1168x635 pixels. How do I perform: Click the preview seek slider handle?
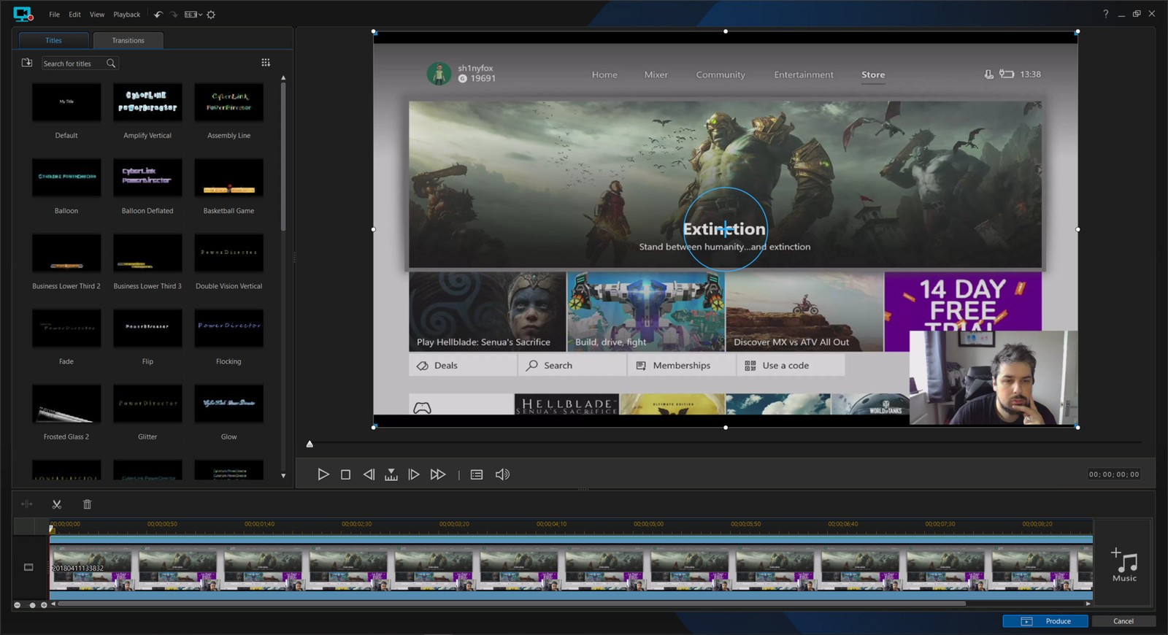pyautogui.click(x=310, y=444)
